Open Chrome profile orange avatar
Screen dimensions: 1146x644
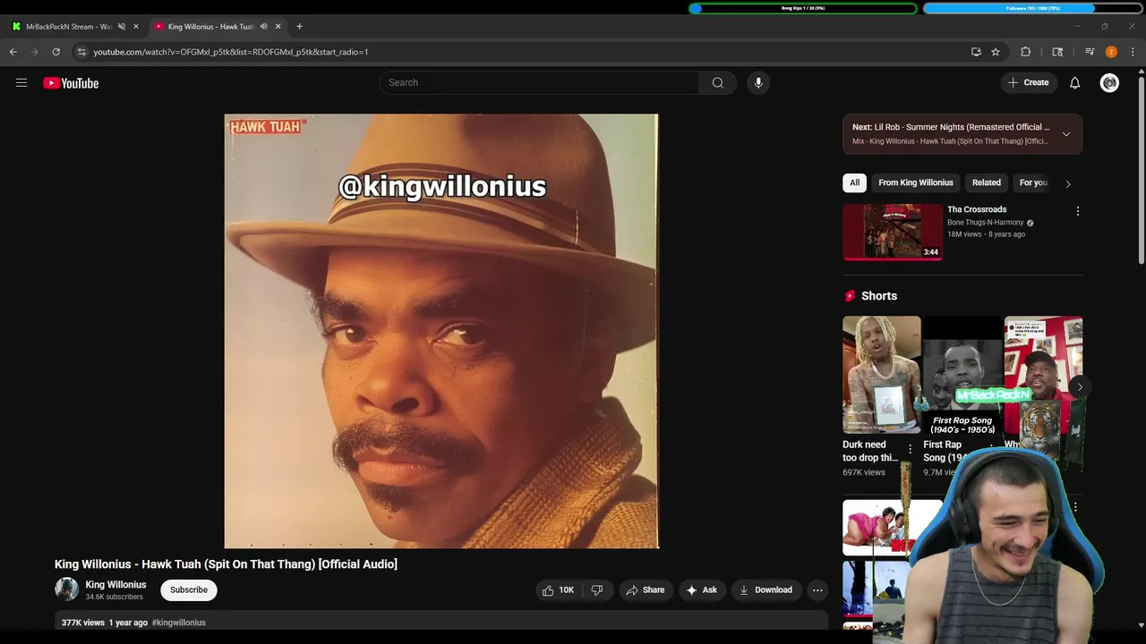(1111, 52)
